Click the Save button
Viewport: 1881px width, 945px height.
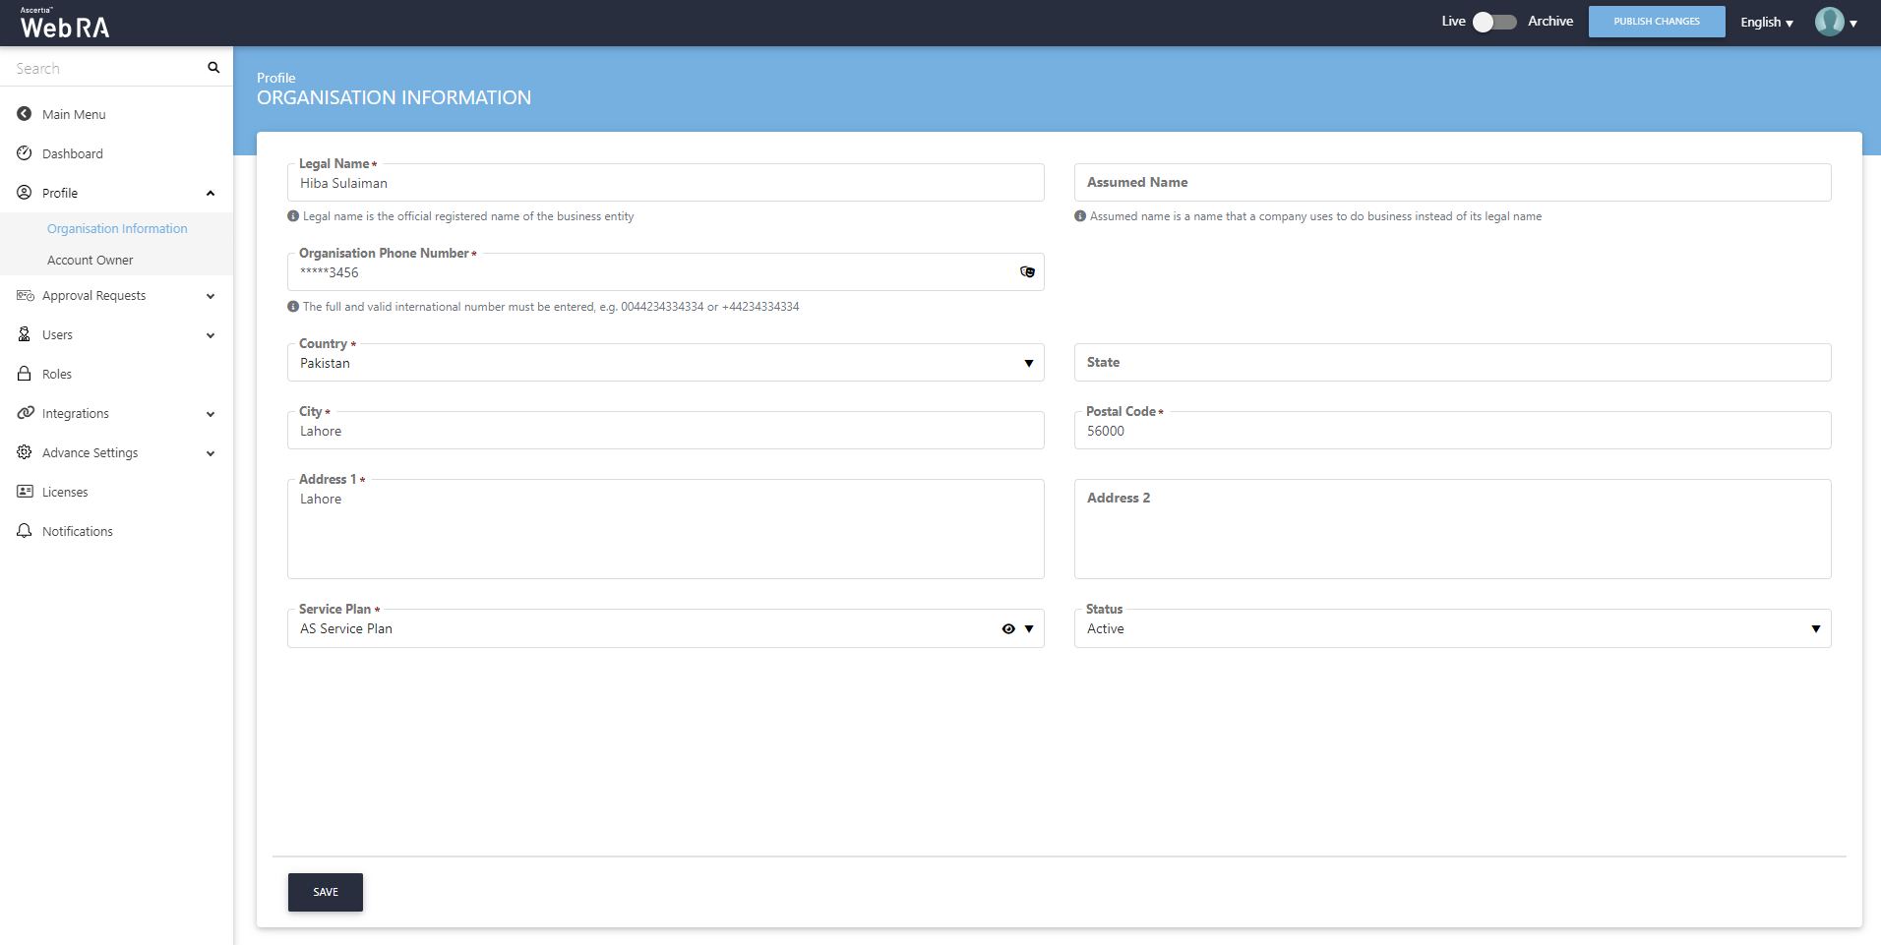point(326,892)
